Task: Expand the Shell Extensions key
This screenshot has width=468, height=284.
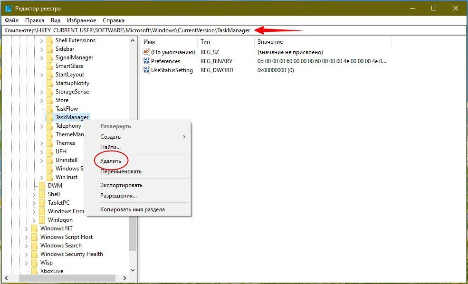Action: pyautogui.click(x=42, y=40)
